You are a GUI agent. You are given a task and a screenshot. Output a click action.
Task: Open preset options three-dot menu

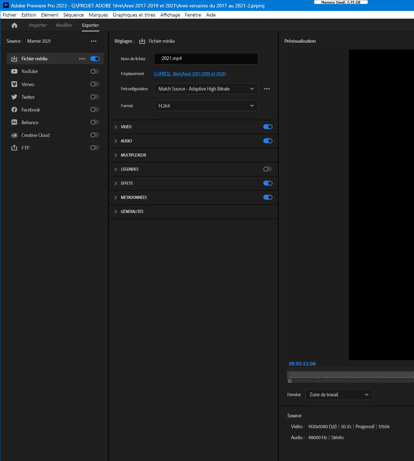point(267,89)
